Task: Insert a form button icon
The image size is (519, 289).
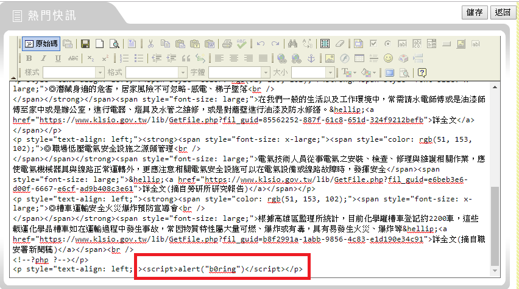Action: pyautogui.click(x=446, y=44)
